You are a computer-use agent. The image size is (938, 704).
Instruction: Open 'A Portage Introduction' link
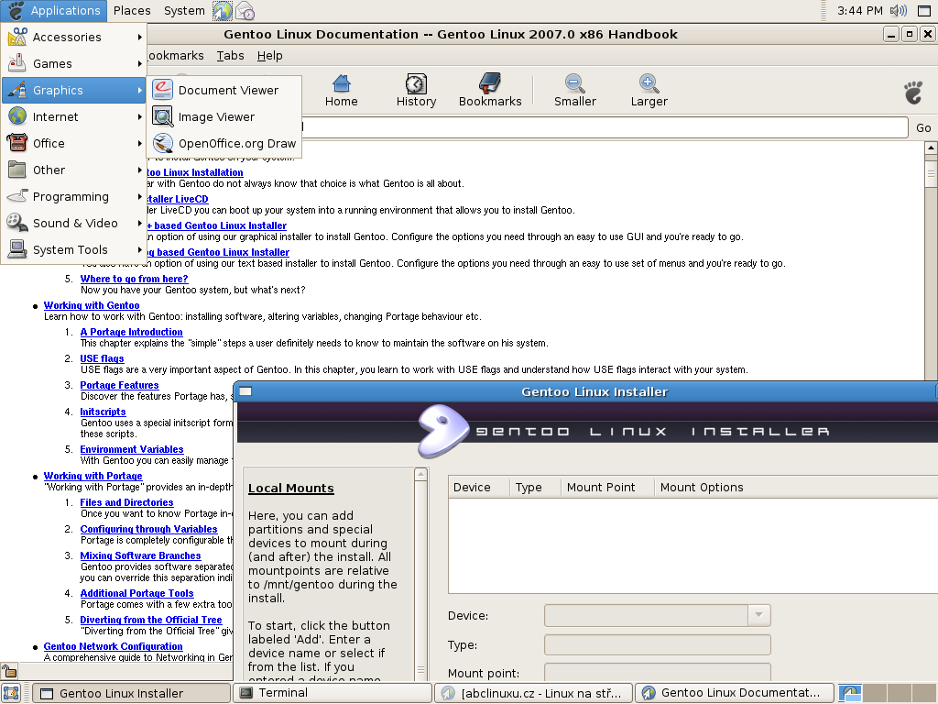tap(132, 332)
